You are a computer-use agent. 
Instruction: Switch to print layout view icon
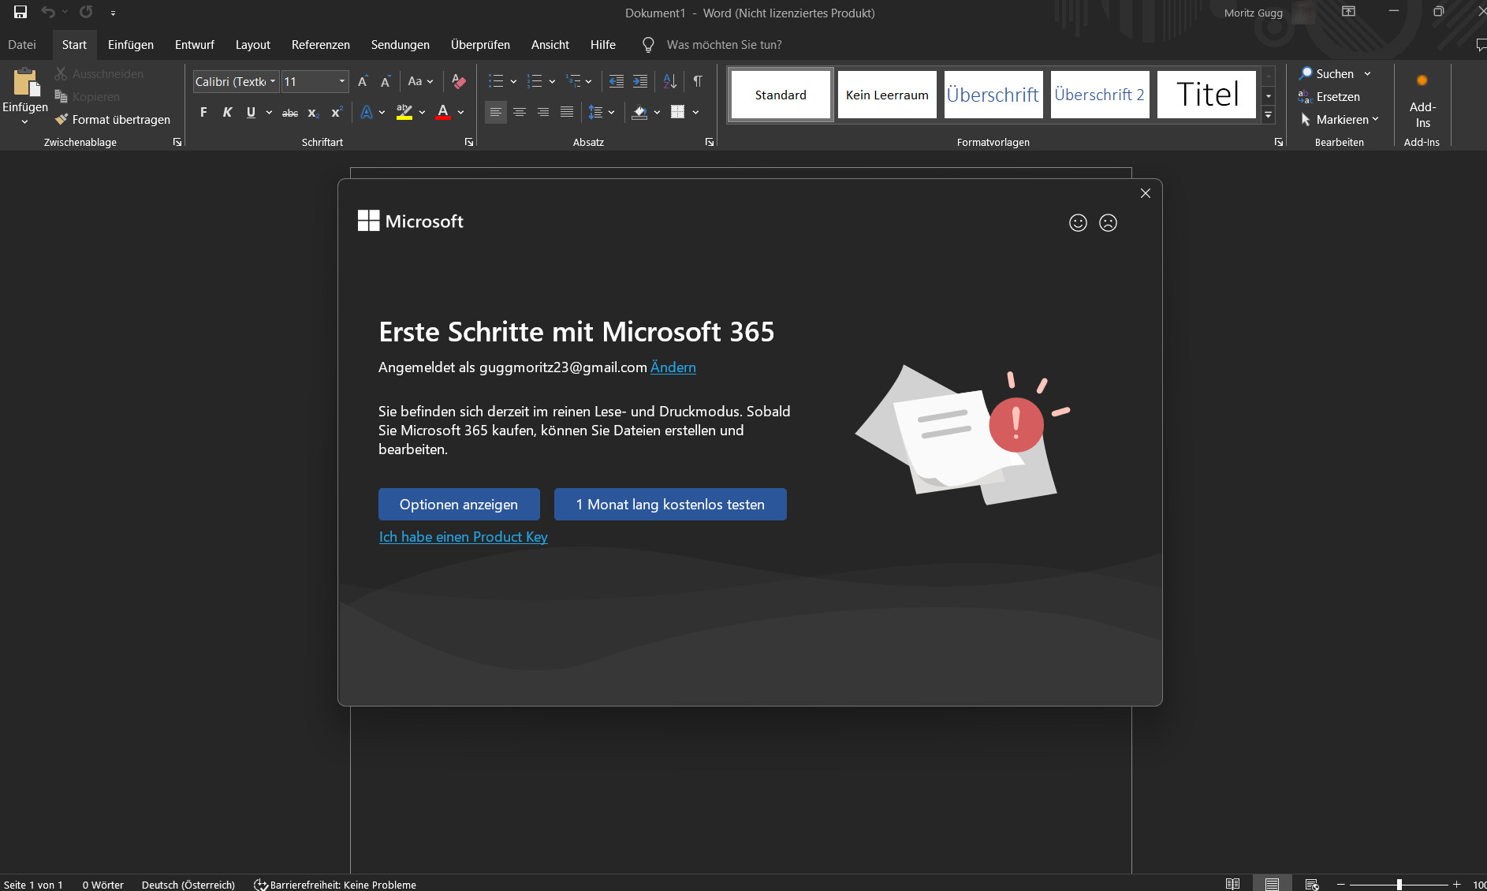[1272, 884]
